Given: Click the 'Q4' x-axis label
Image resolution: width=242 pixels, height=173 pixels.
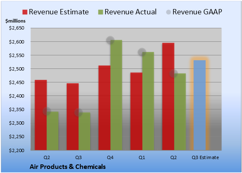Looking at the screenshot, I should pyautogui.click(x=110, y=157).
